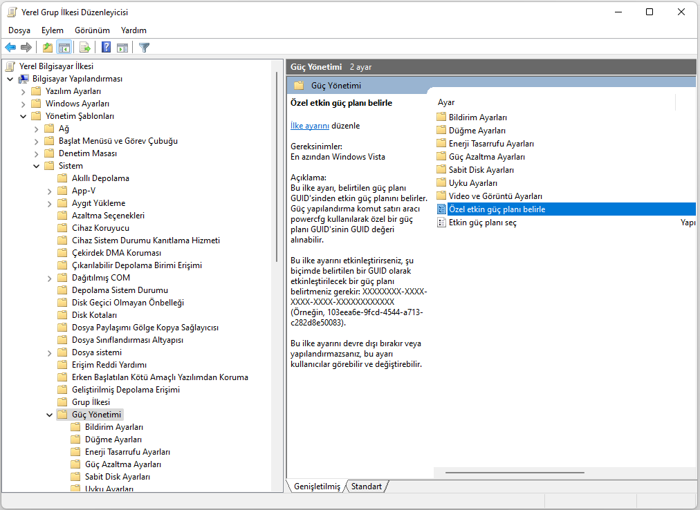Open the Help question mark toolbar icon
This screenshot has width=700, height=510.
[107, 47]
